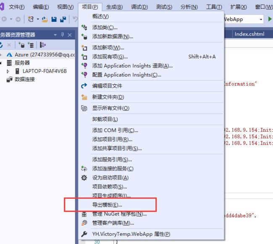Click the green start debugging arrow
273x244 pixels.
point(270,19)
